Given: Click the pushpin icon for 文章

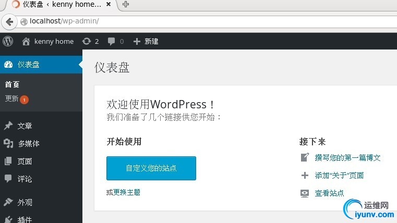Looking at the screenshot, I should [x=8, y=126].
